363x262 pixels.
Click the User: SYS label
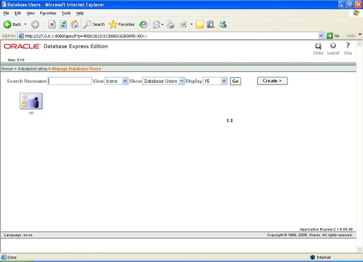point(16,60)
